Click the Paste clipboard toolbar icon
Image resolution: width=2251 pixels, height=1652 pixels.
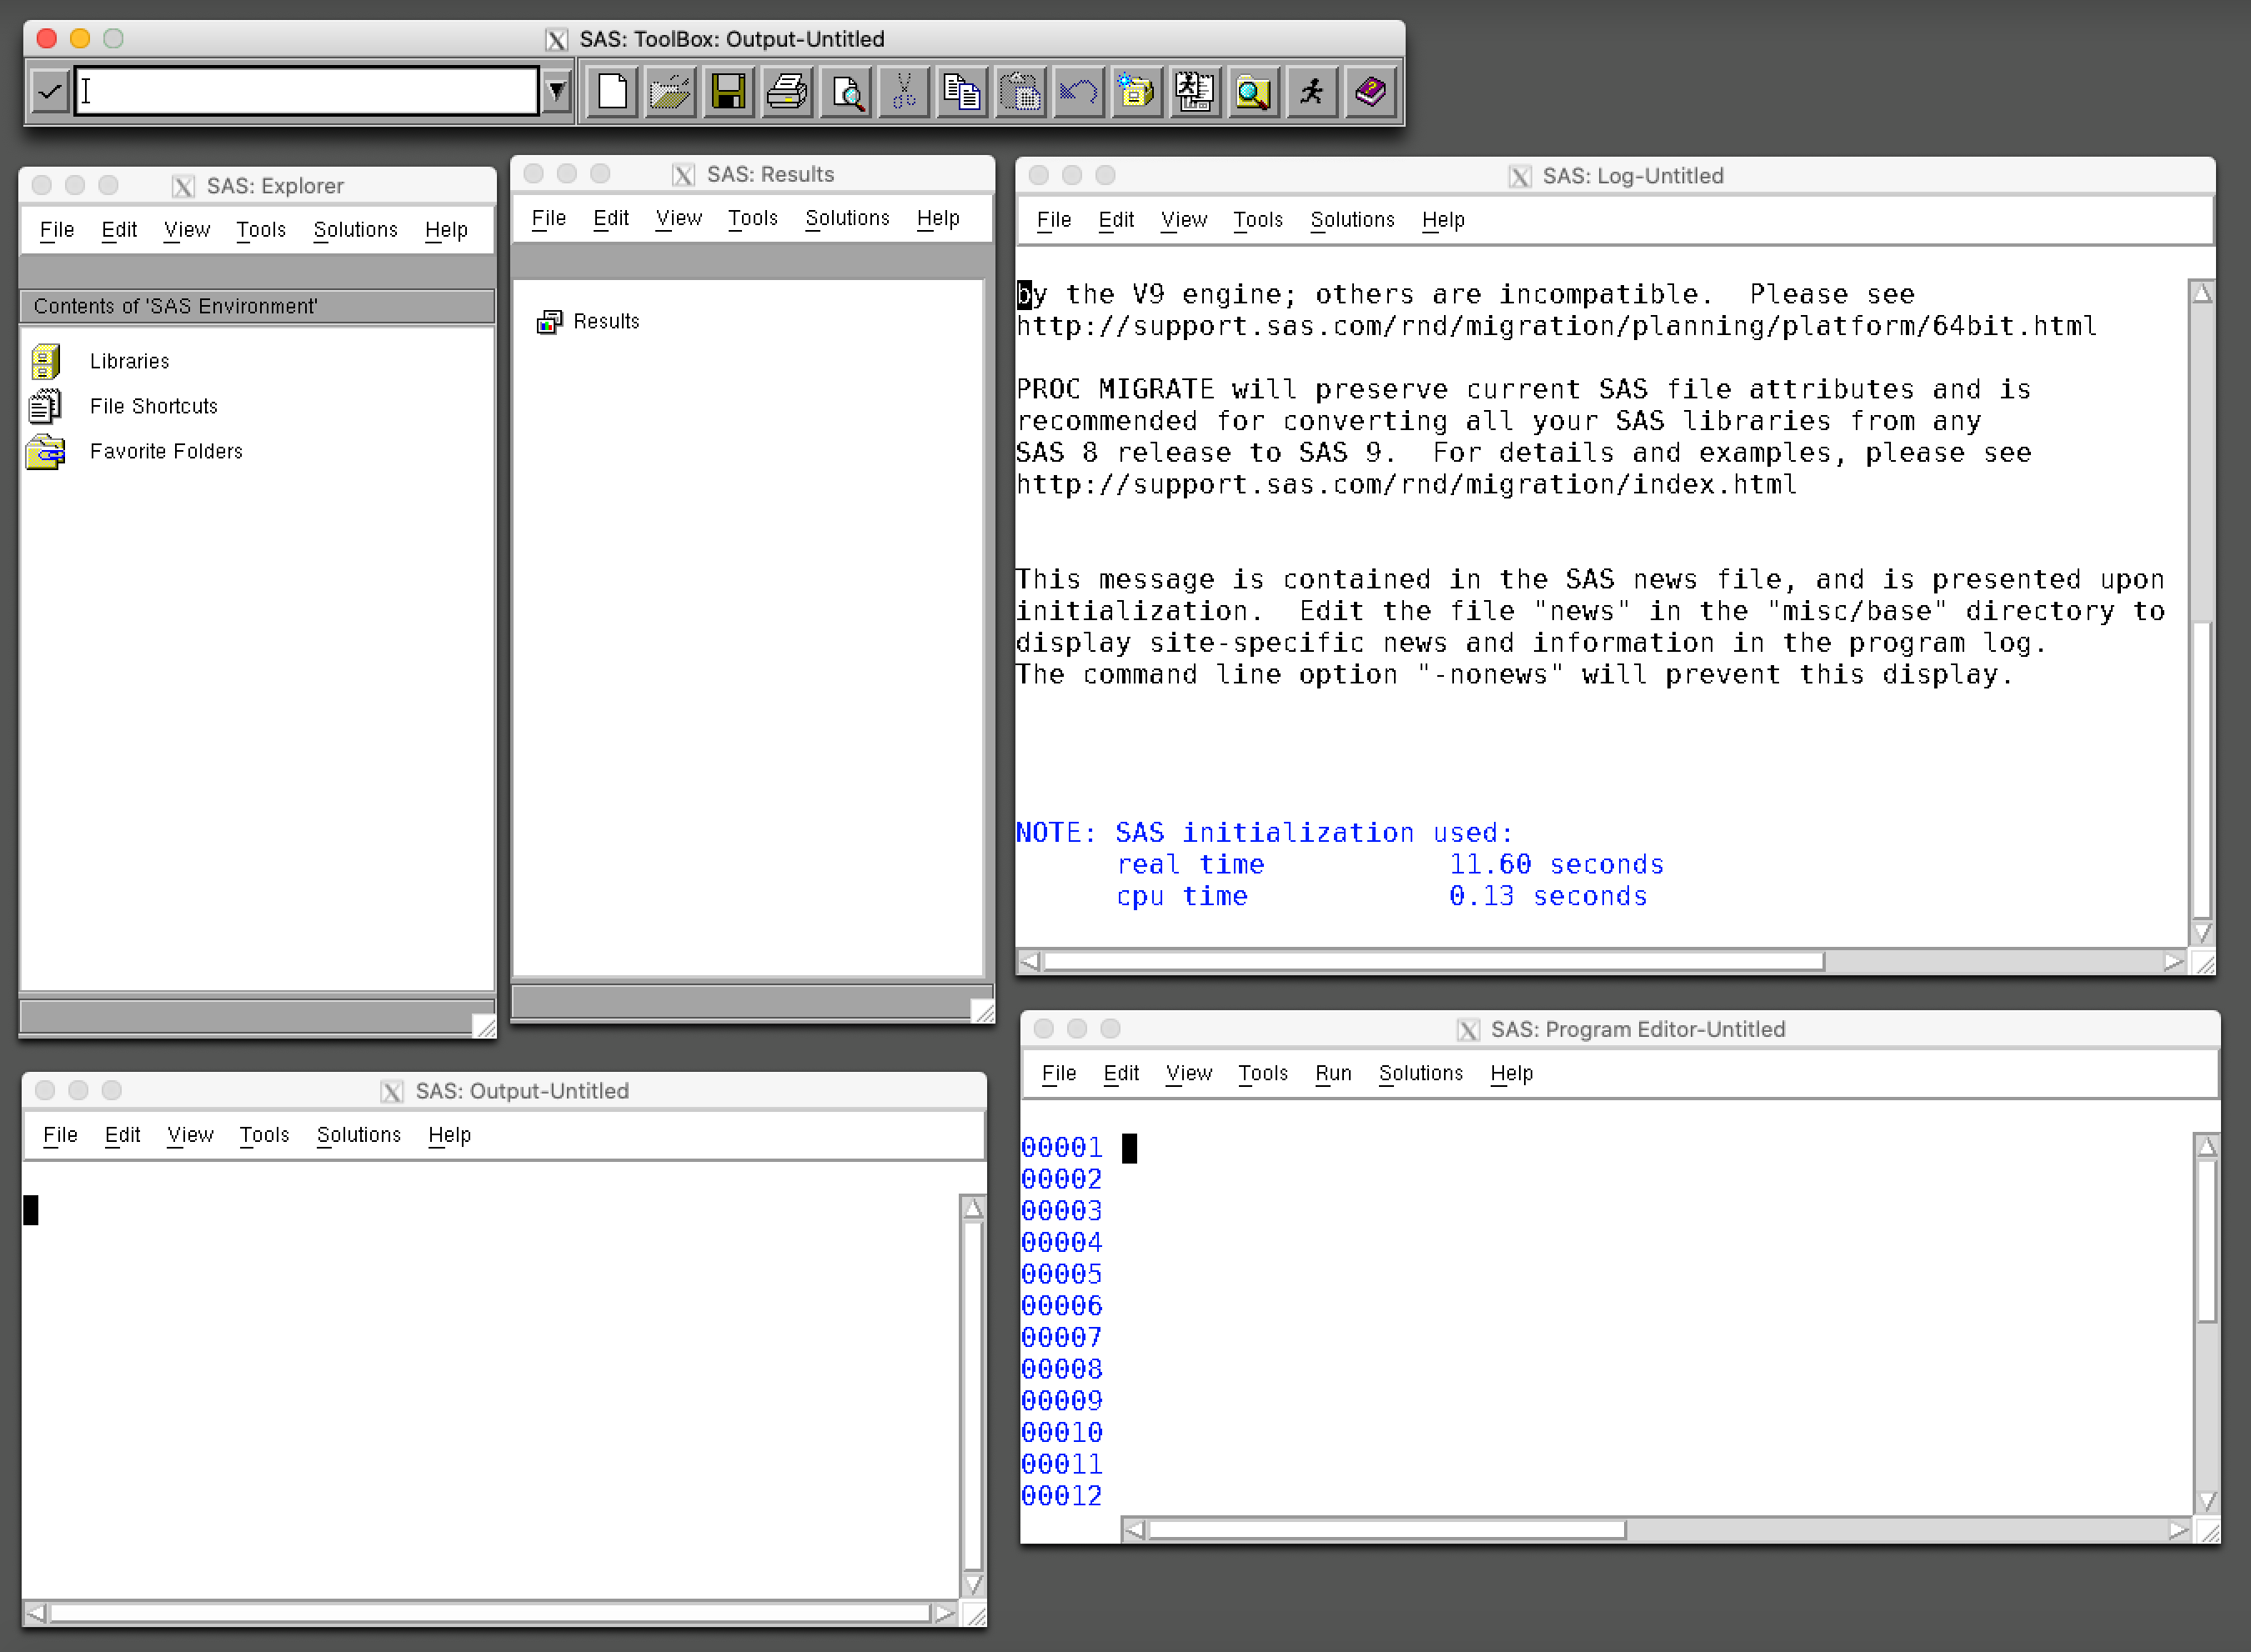1020,93
